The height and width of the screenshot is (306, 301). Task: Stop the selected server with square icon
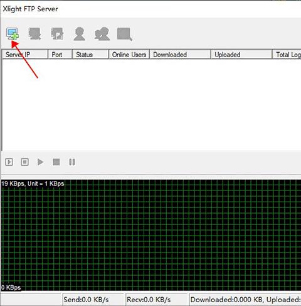56,162
